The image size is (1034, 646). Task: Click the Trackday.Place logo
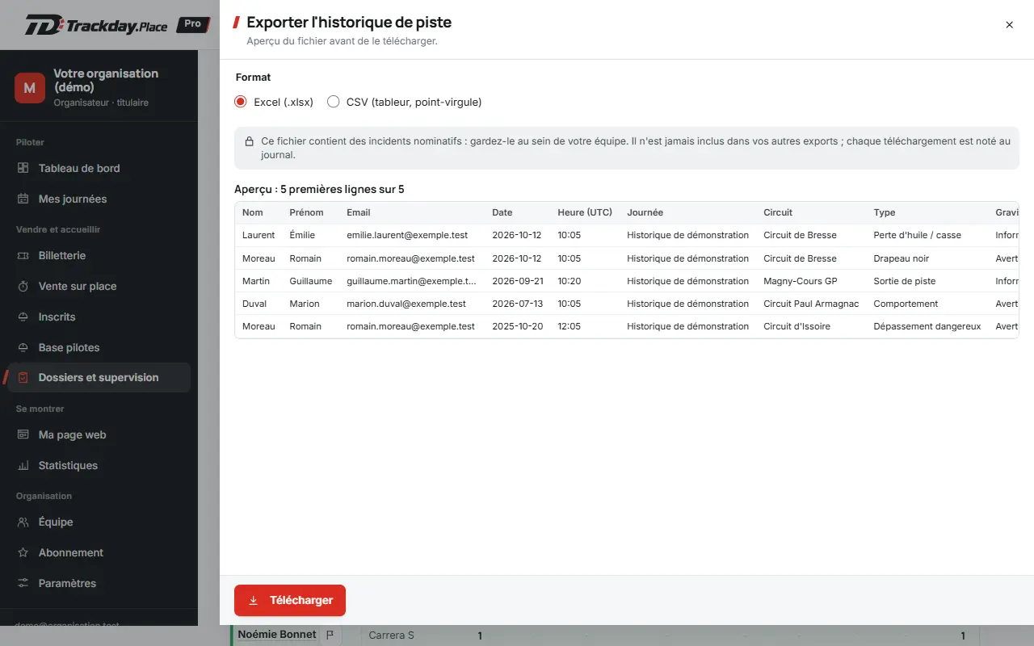pyautogui.click(x=97, y=25)
